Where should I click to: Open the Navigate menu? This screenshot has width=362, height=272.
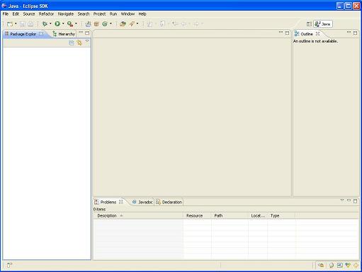(66, 14)
